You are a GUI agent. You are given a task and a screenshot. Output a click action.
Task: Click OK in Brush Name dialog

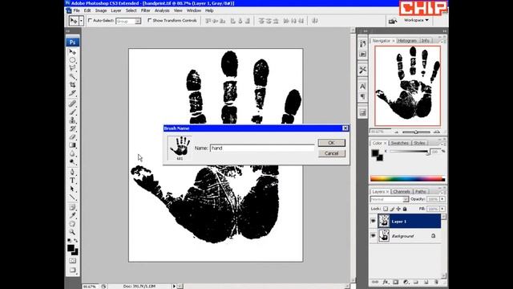coord(331,143)
